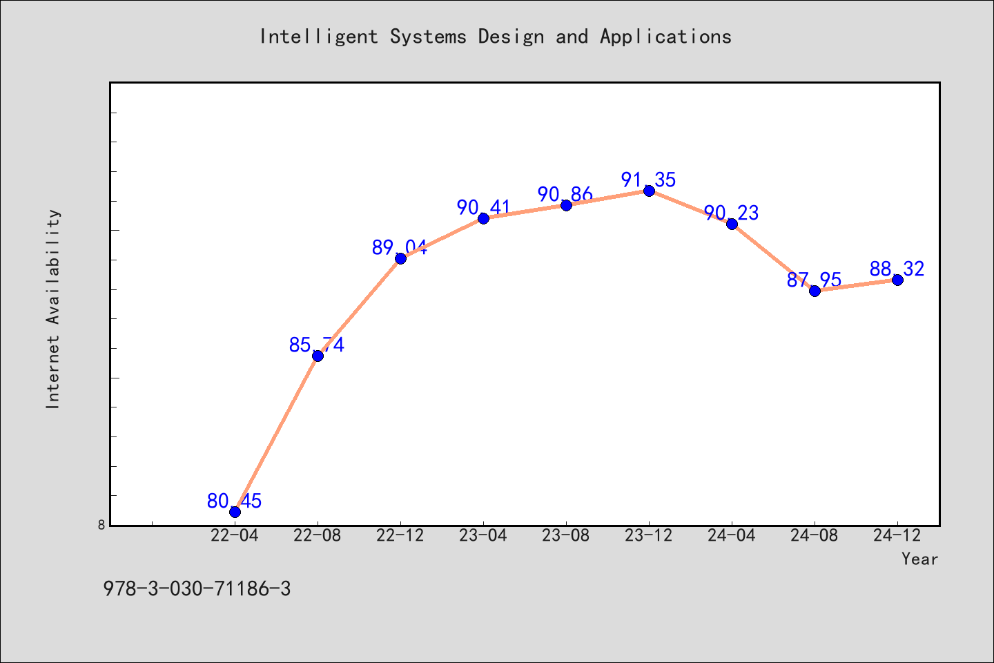
Task: Select the data point labeled 90.23
Action: [x=732, y=224]
